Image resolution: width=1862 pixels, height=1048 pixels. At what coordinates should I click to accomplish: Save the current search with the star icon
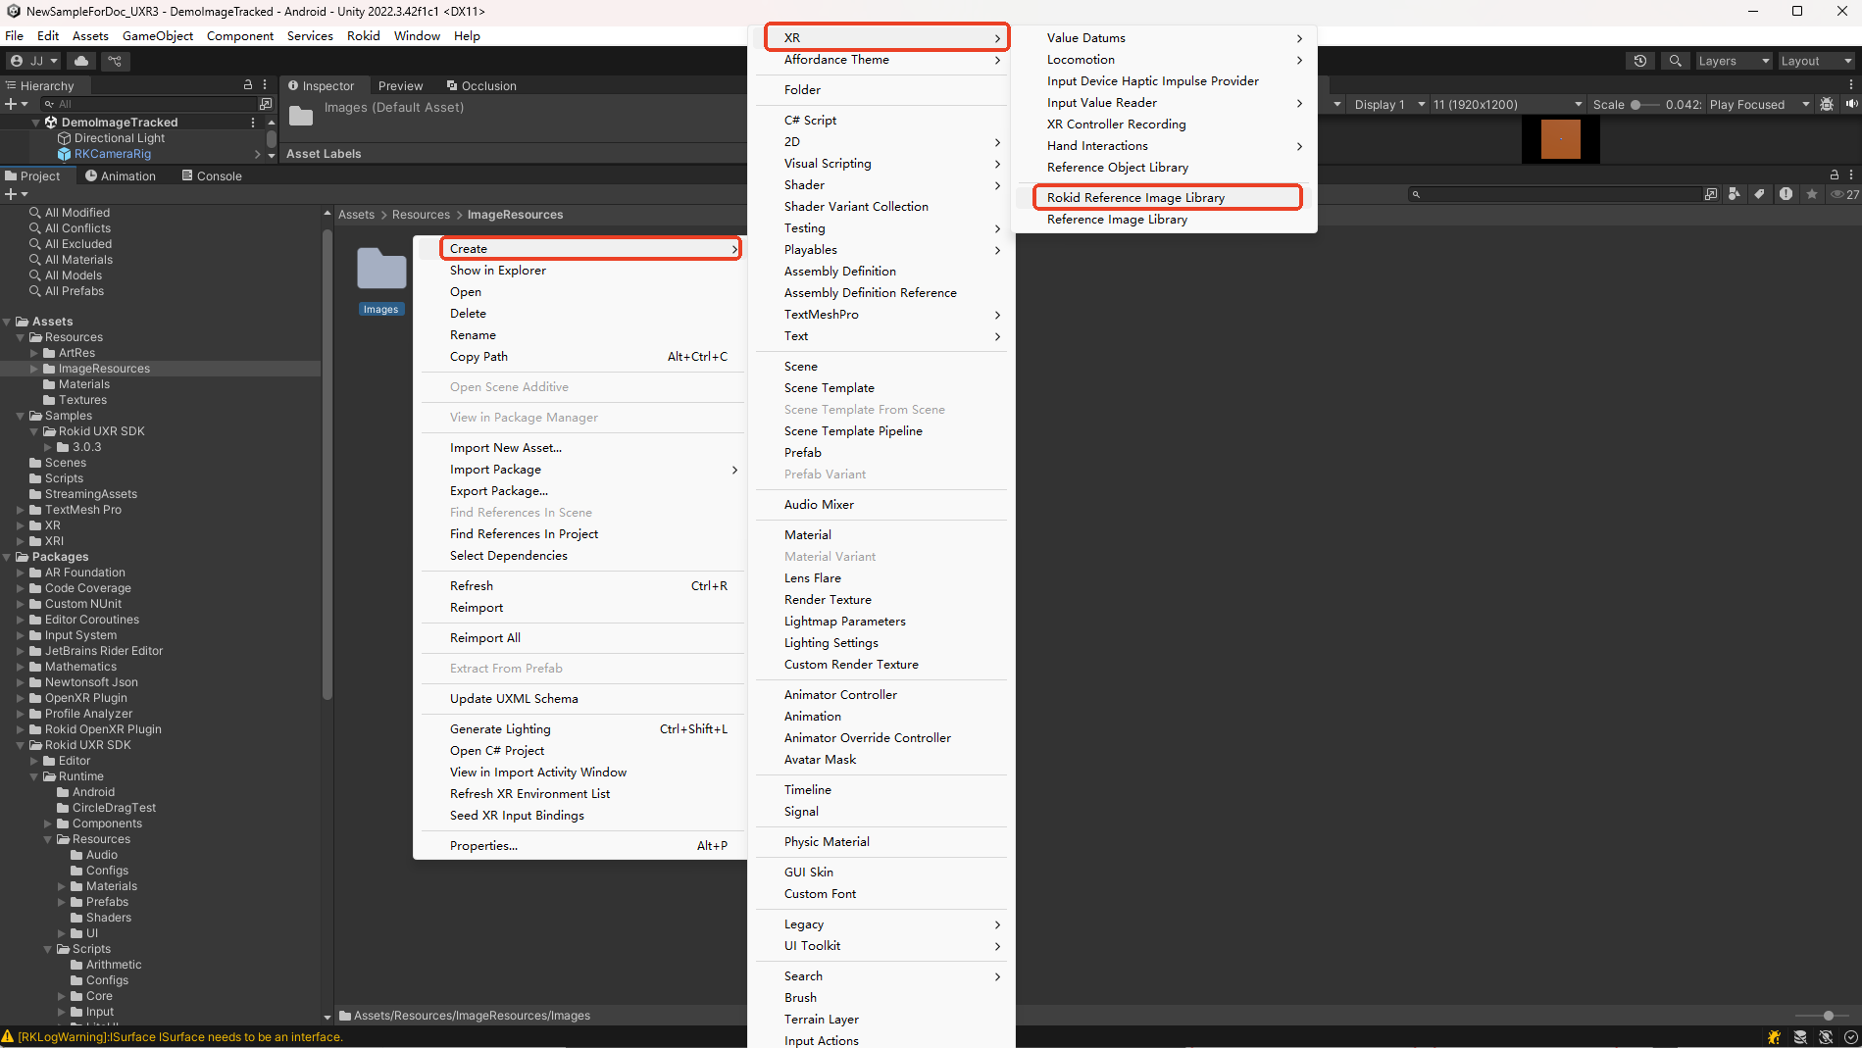tap(1811, 193)
